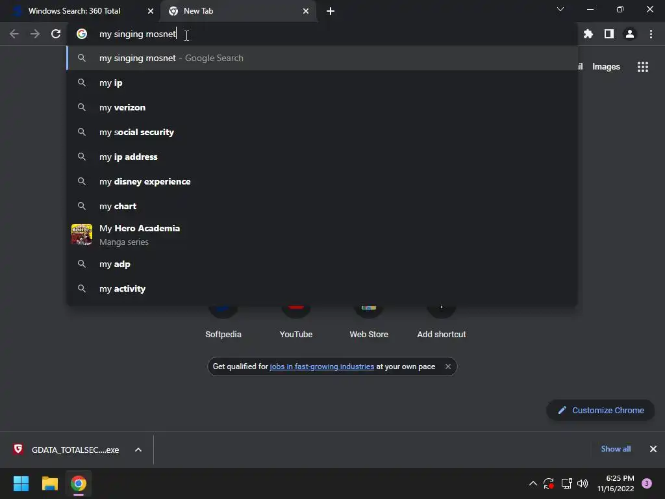
Task: Switch to Windows Search: 360 Total tab
Action: click(x=81, y=11)
